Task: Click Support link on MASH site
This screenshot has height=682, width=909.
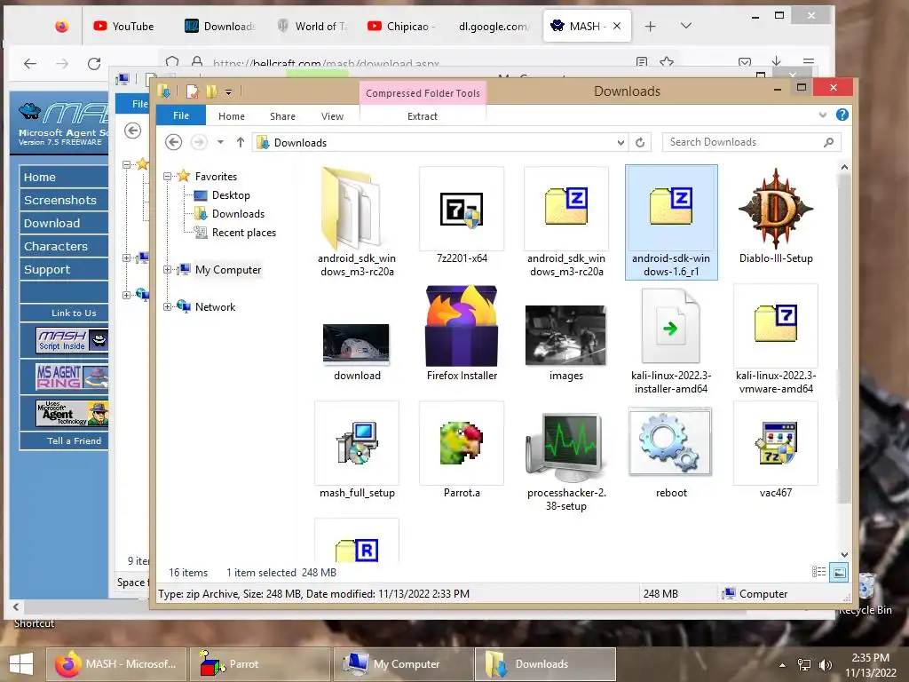Action: pos(47,270)
